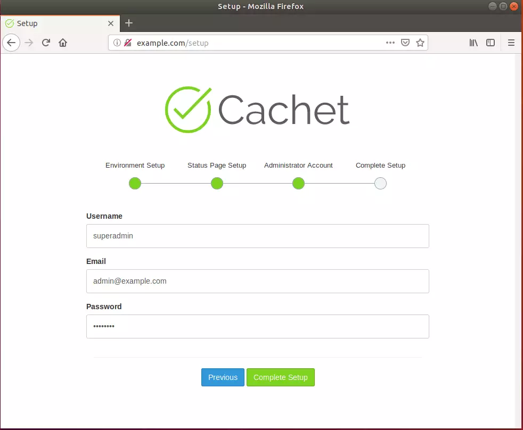This screenshot has width=523, height=430.
Task: Maximize the Firefox window
Action: [x=503, y=6]
